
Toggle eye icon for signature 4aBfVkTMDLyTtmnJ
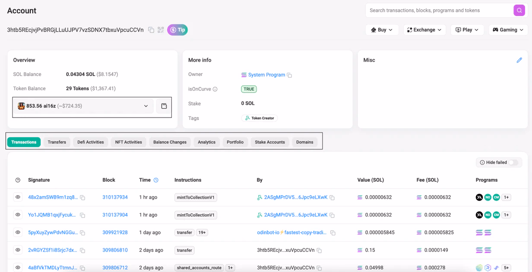pos(18,268)
